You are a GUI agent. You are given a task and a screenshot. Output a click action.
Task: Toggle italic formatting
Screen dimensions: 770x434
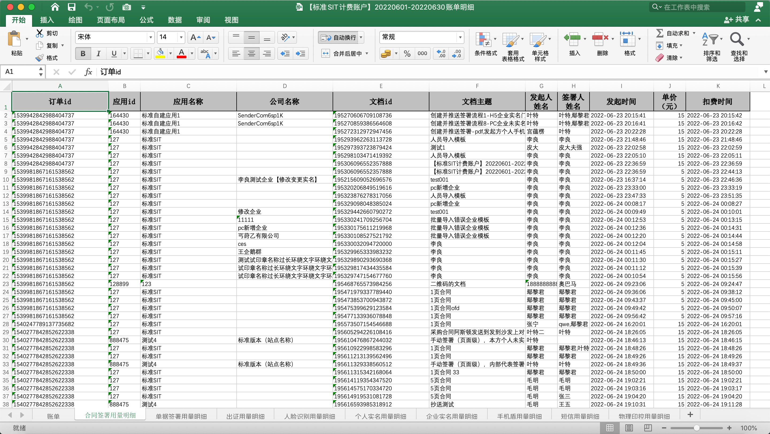click(x=98, y=54)
